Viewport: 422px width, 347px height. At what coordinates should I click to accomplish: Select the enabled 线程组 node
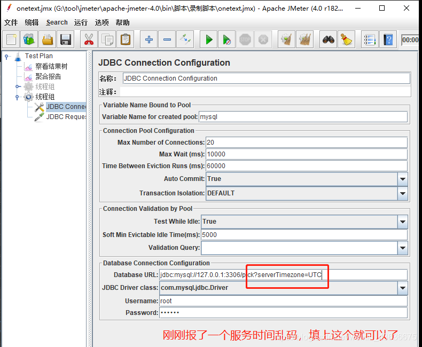(x=45, y=97)
